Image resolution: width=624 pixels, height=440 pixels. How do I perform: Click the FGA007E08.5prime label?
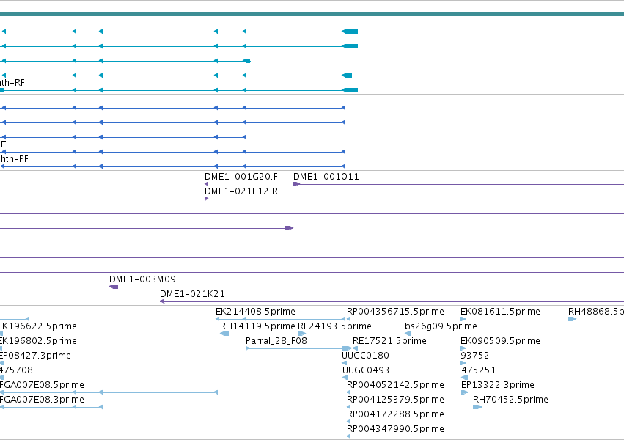pos(42,385)
